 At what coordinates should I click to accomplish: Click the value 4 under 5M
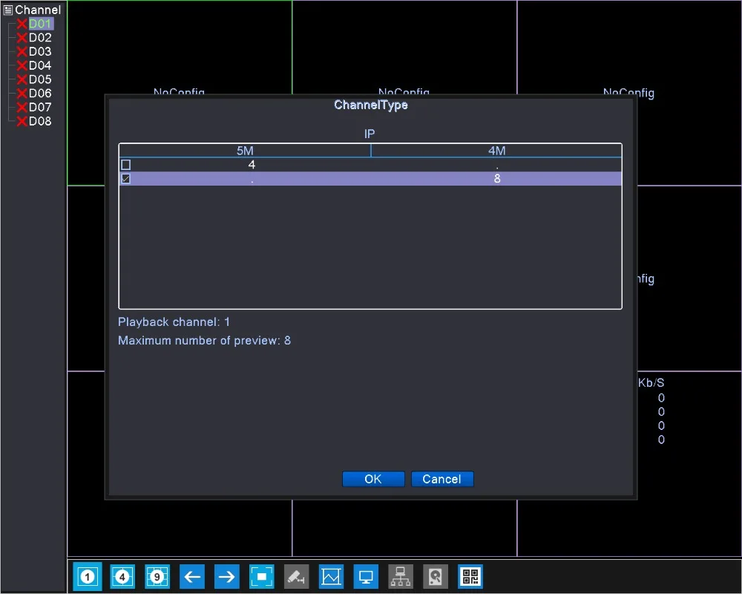252,165
